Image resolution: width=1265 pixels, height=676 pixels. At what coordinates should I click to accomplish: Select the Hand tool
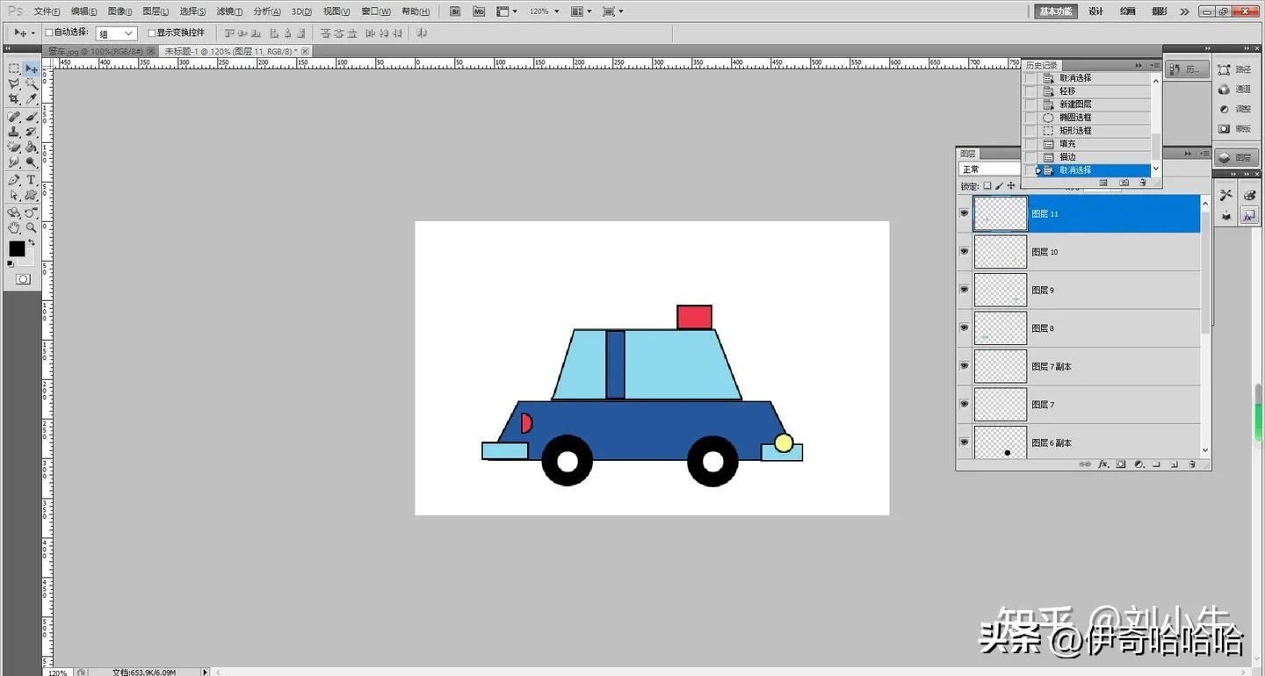pos(14,227)
